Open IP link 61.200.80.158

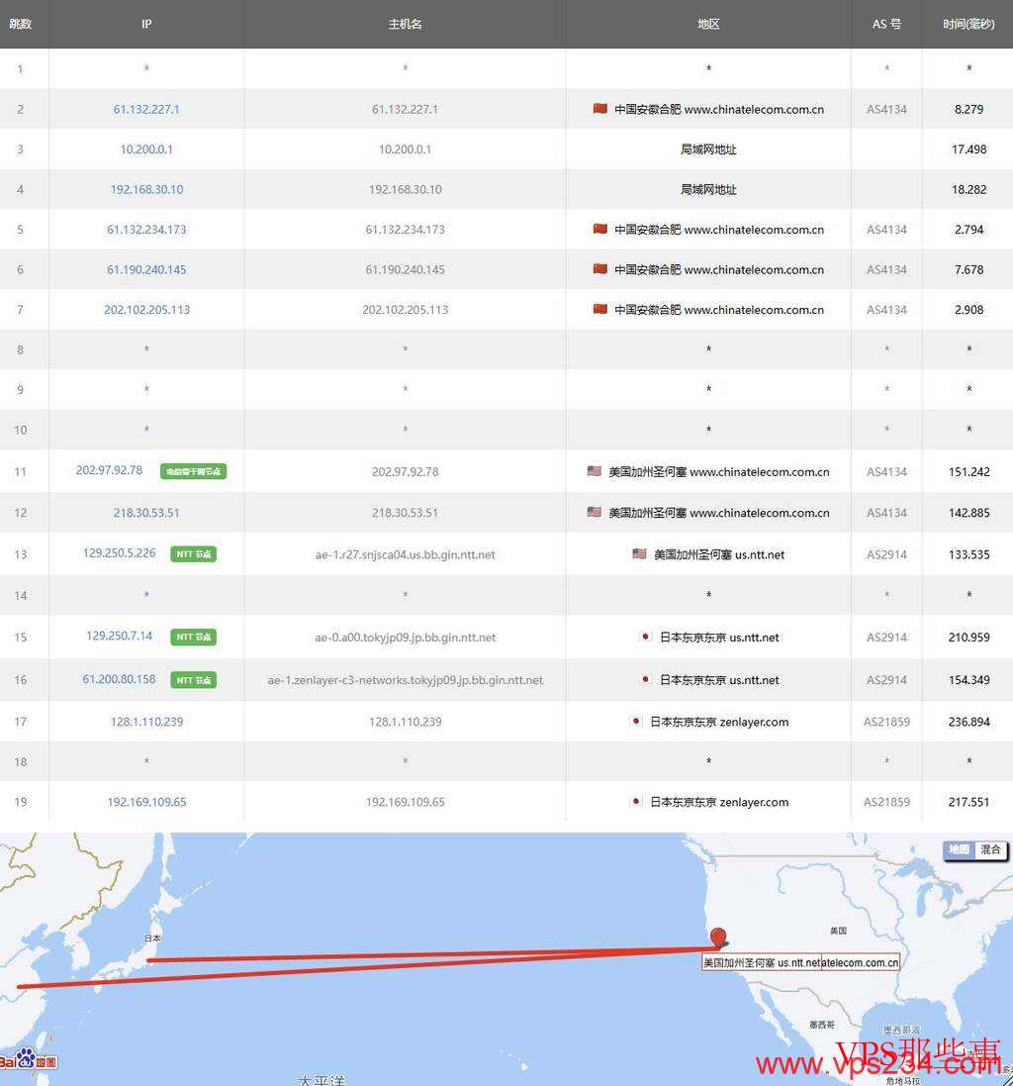119,679
